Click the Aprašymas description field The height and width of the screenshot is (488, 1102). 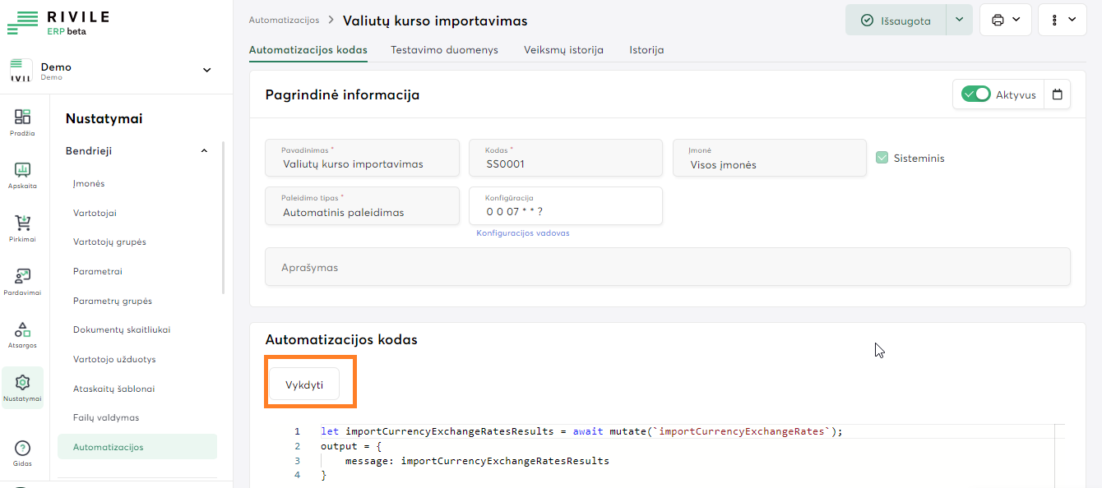click(667, 268)
